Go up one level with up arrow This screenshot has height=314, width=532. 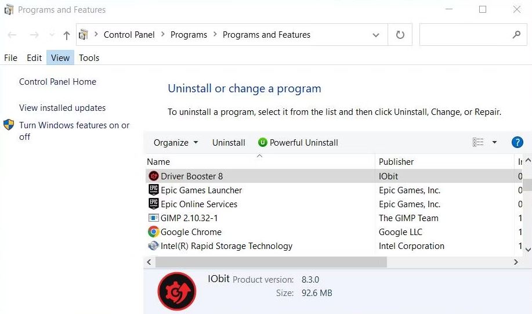pos(67,35)
